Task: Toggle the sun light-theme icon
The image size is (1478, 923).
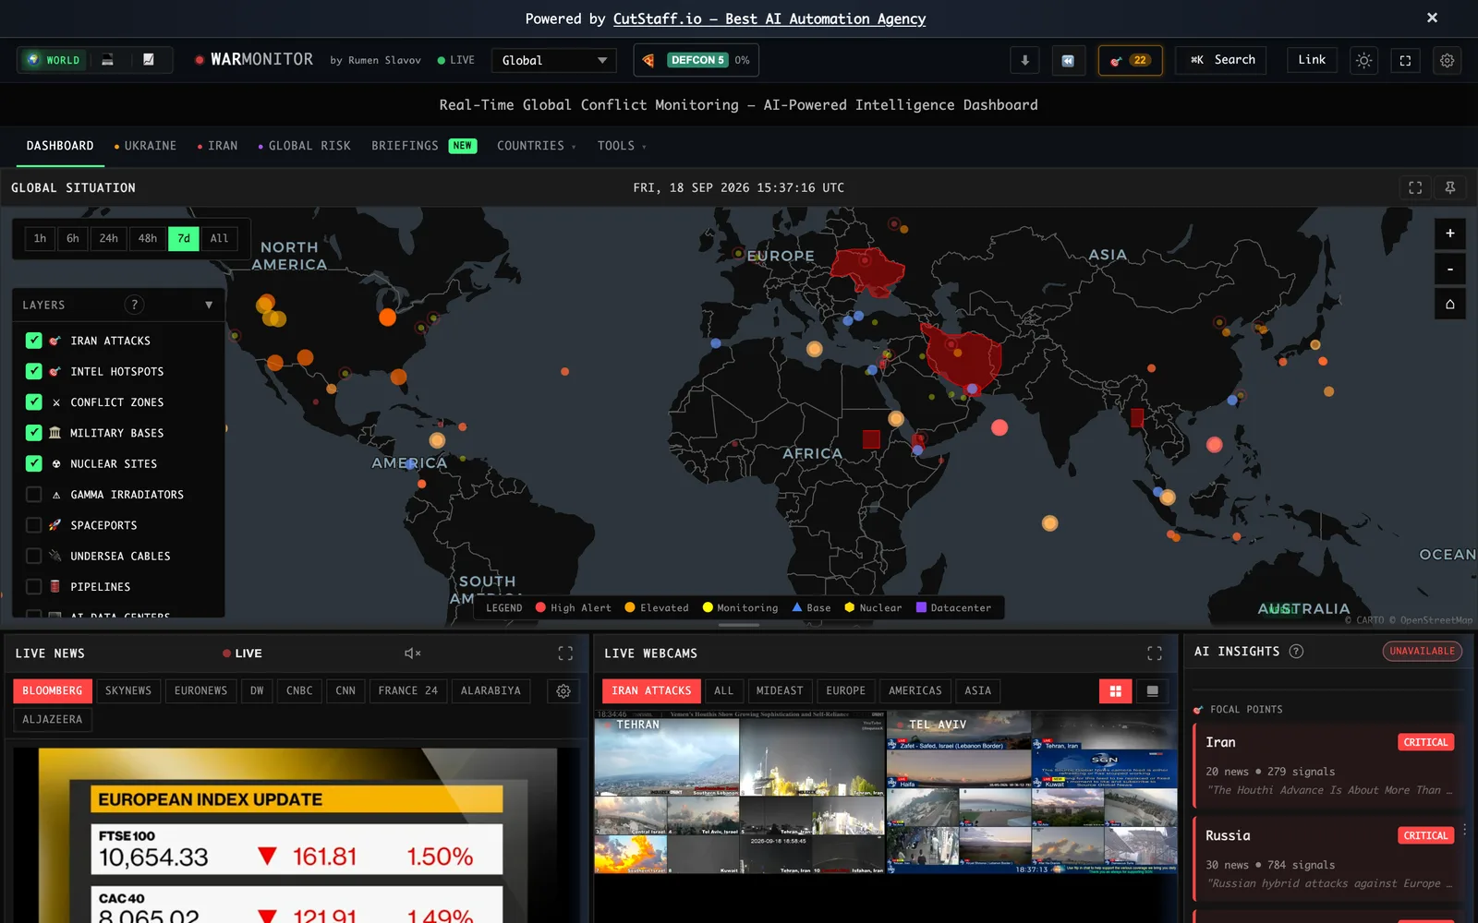Action: point(1363,60)
